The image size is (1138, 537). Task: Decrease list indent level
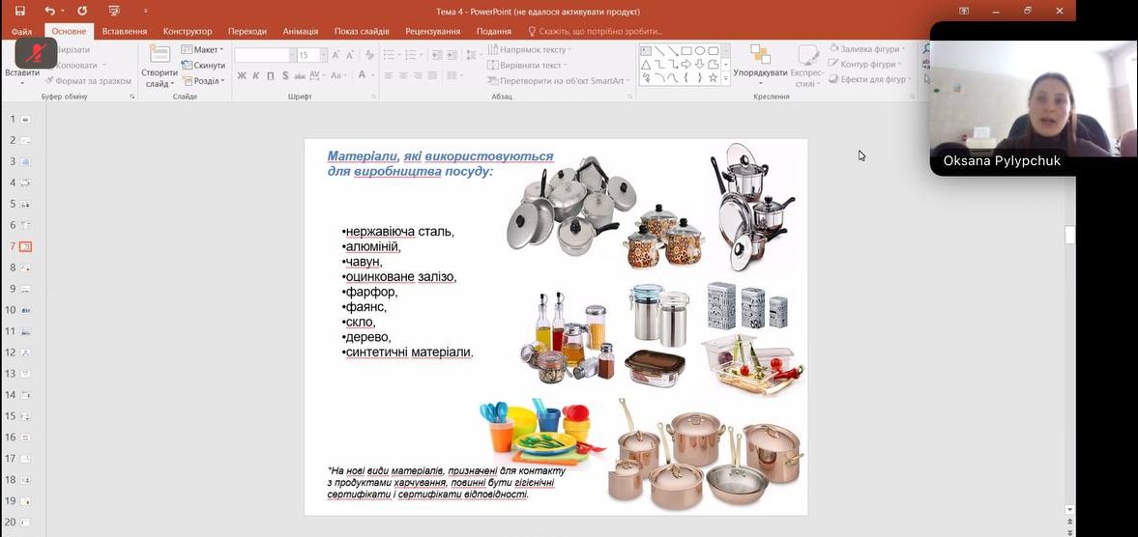tap(435, 55)
